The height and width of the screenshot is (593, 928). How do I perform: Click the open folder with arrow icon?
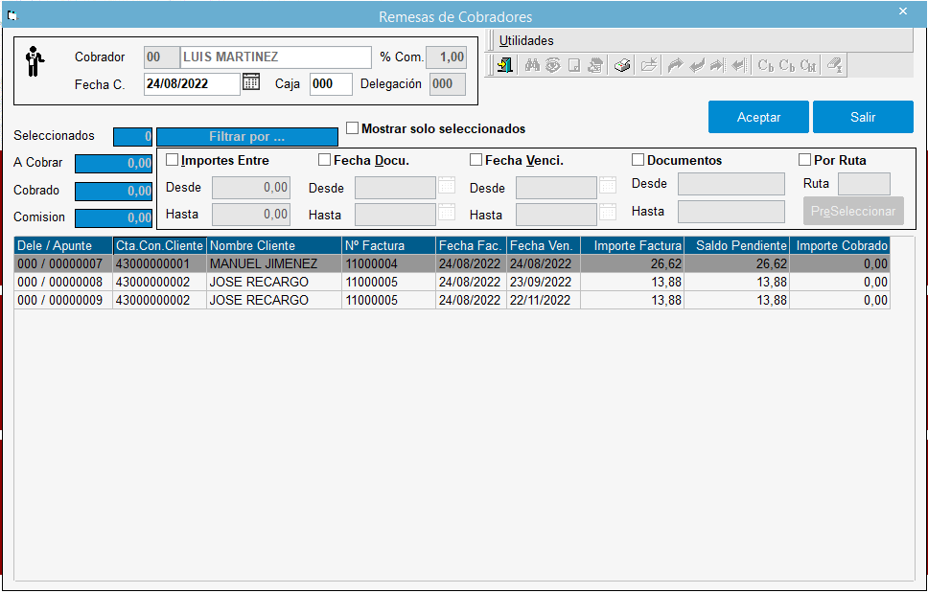(x=649, y=65)
